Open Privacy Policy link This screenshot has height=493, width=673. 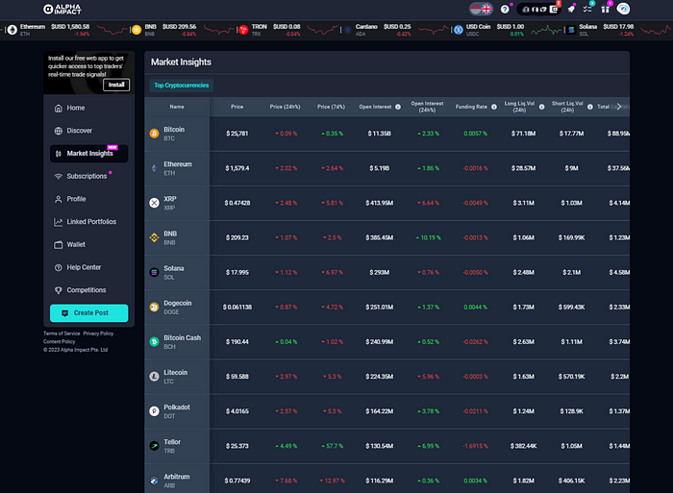[x=98, y=333]
